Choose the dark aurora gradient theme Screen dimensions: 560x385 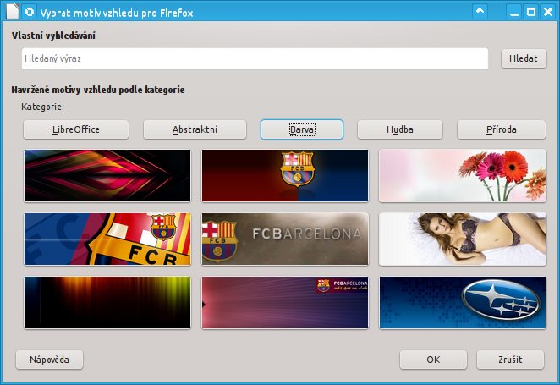click(x=107, y=303)
